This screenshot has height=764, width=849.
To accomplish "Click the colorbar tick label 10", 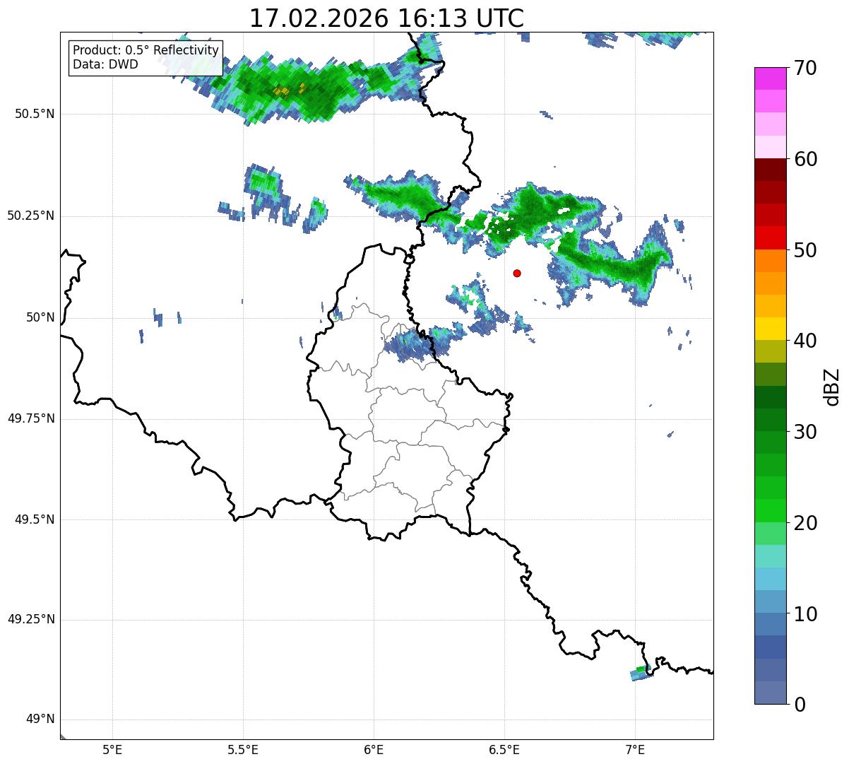I will (x=806, y=613).
